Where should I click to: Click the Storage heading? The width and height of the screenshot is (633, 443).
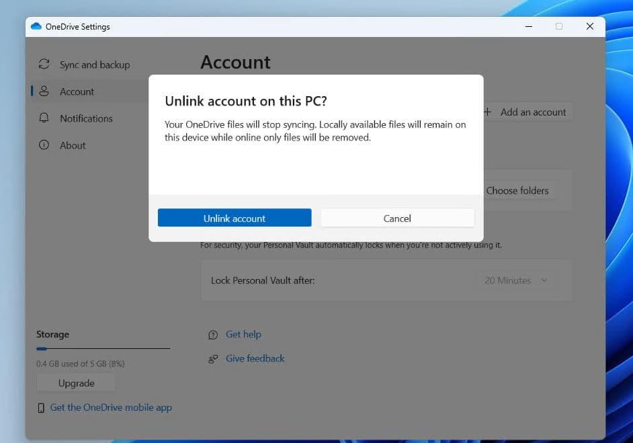coord(52,334)
